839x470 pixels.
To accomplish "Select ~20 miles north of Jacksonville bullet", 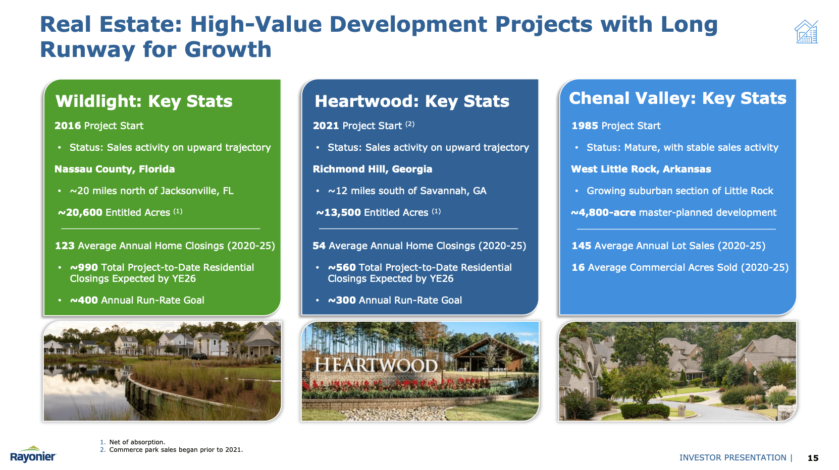I will coord(151,191).
